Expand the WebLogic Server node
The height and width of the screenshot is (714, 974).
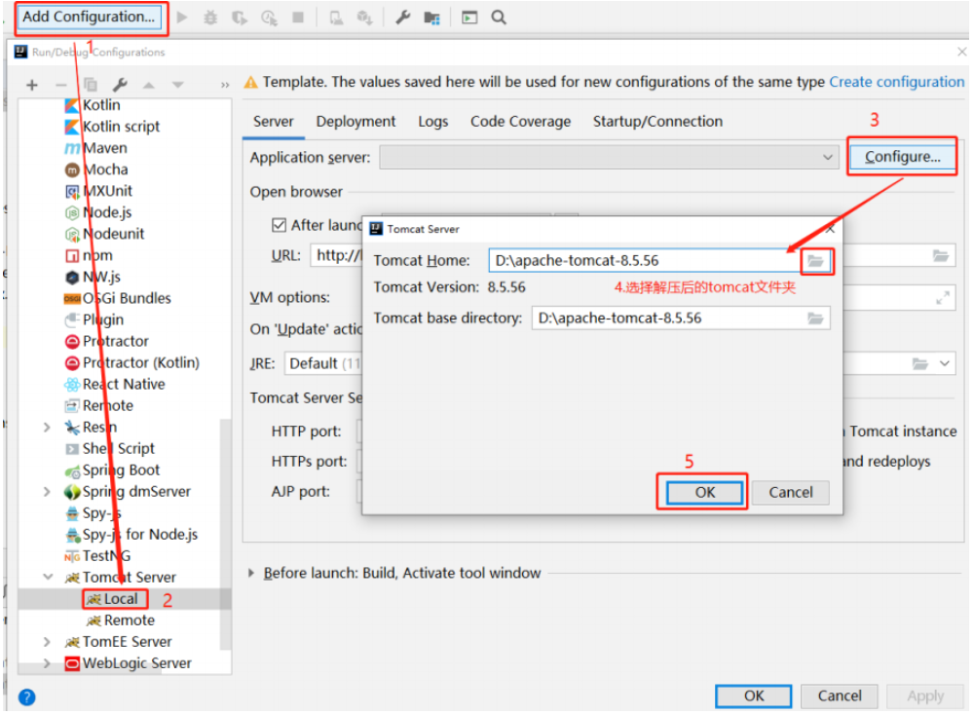coord(47,663)
